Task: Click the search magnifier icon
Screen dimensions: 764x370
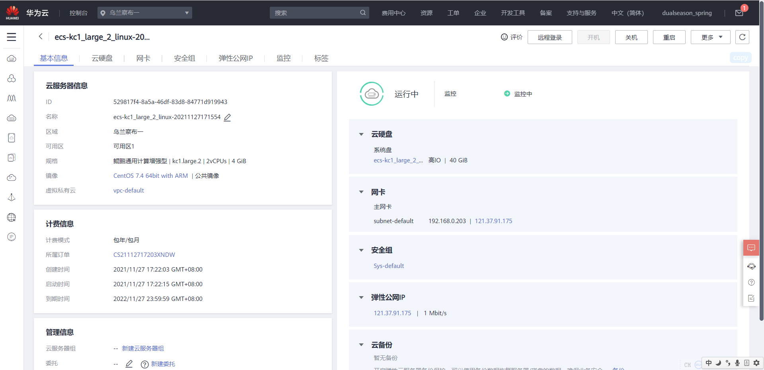Action: (x=363, y=13)
